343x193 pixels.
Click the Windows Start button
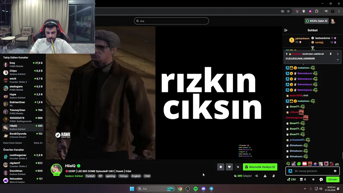132,189
